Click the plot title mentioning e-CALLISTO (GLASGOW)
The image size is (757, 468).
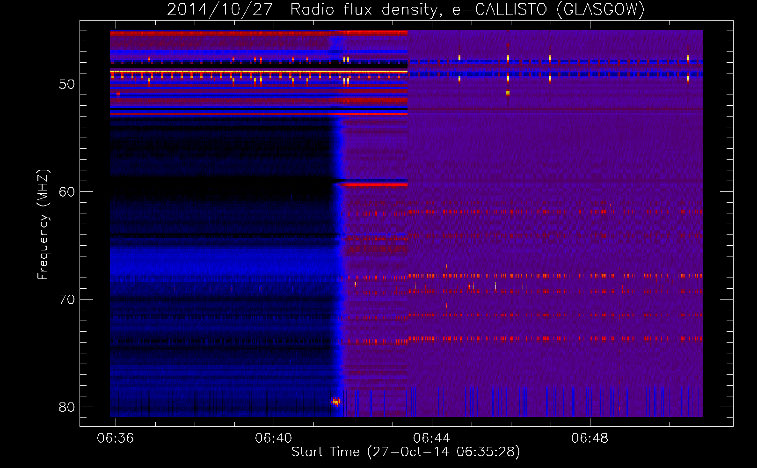pos(406,9)
